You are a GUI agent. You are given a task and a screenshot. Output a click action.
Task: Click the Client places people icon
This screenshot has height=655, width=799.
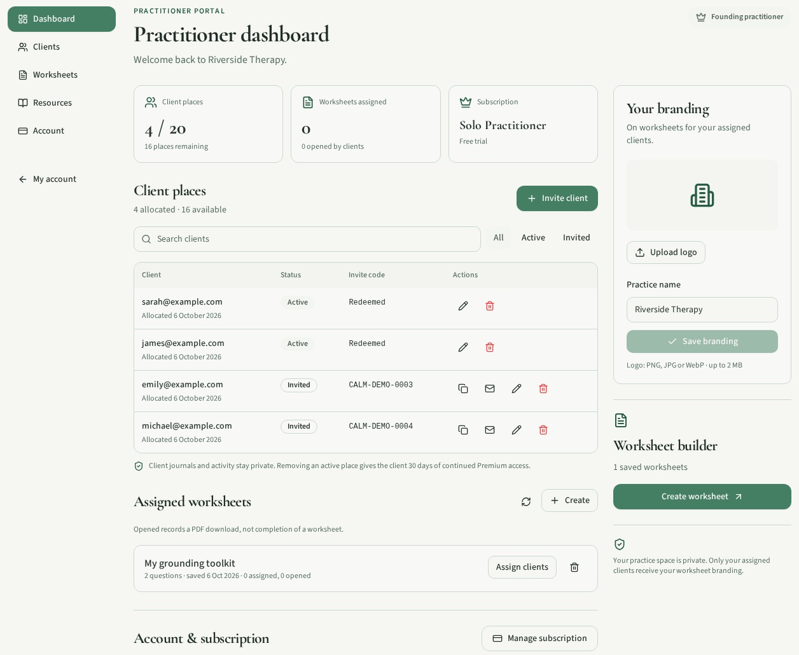coord(151,102)
